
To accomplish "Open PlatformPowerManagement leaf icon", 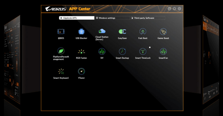I will 61,51.
